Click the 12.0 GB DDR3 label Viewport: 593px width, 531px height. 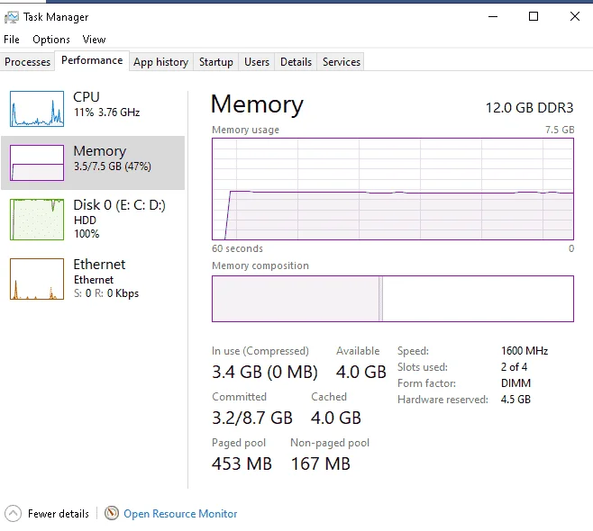[x=530, y=108]
